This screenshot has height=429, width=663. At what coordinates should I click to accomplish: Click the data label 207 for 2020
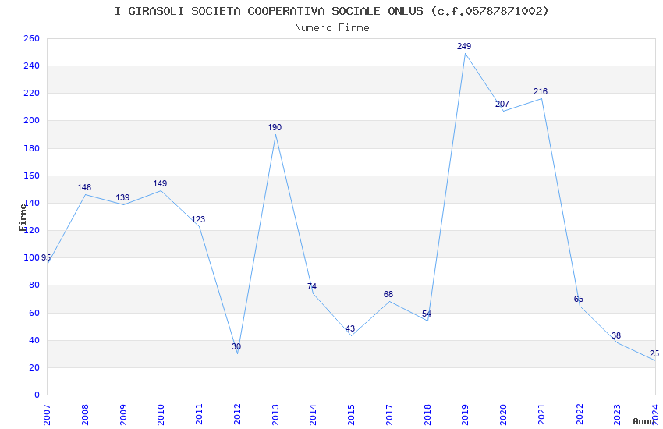tap(502, 104)
